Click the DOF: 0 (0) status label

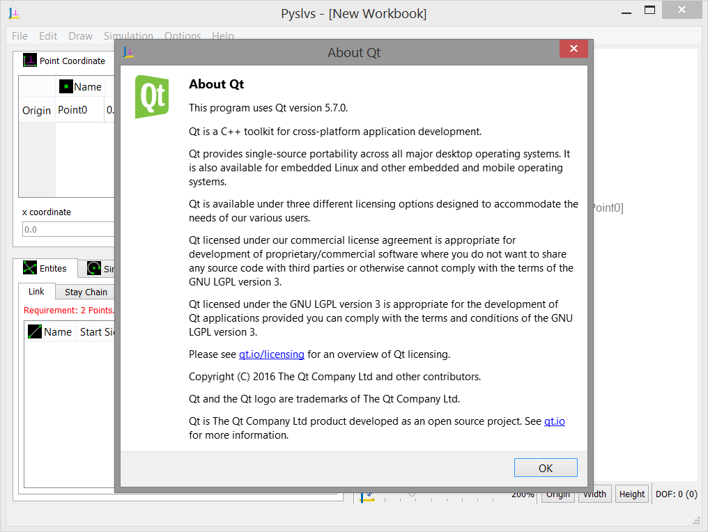tap(677, 494)
